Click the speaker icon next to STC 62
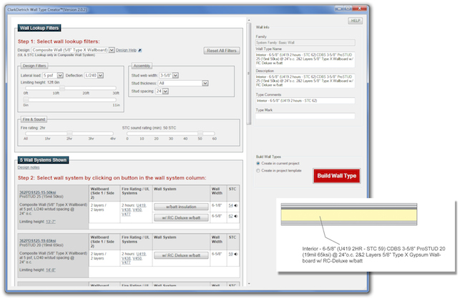The image size is (465, 301). point(237,215)
